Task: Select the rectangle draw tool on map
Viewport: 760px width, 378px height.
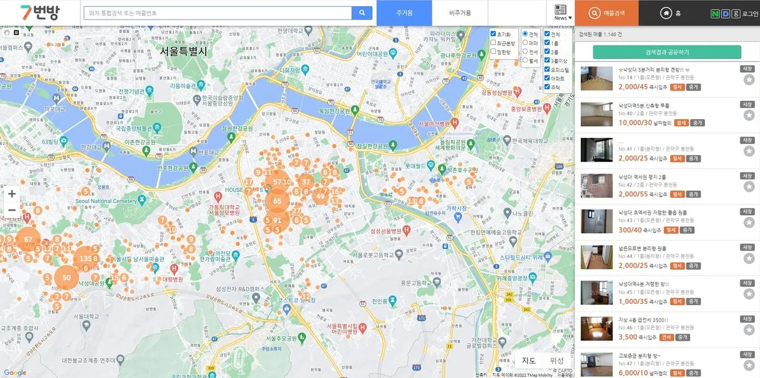Action: tap(16, 32)
